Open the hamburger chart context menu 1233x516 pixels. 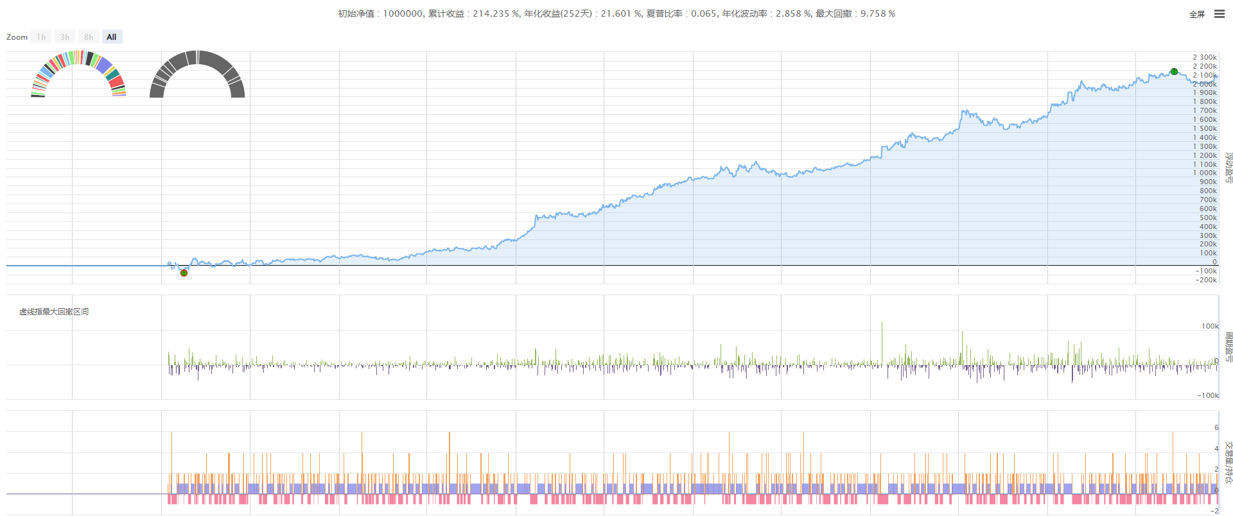click(1219, 14)
